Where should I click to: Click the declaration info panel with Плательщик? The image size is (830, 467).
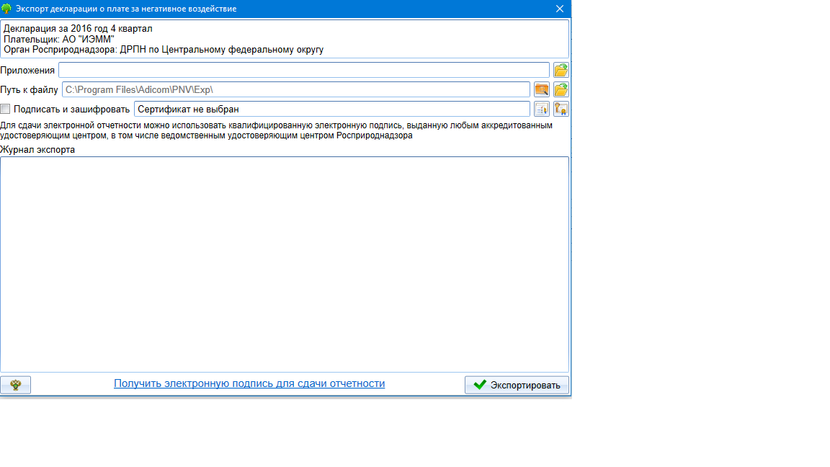[x=285, y=39]
